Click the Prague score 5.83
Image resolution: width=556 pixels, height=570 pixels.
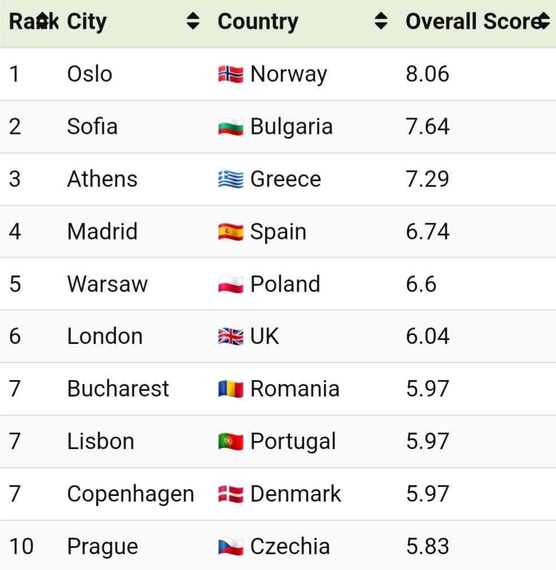(428, 547)
